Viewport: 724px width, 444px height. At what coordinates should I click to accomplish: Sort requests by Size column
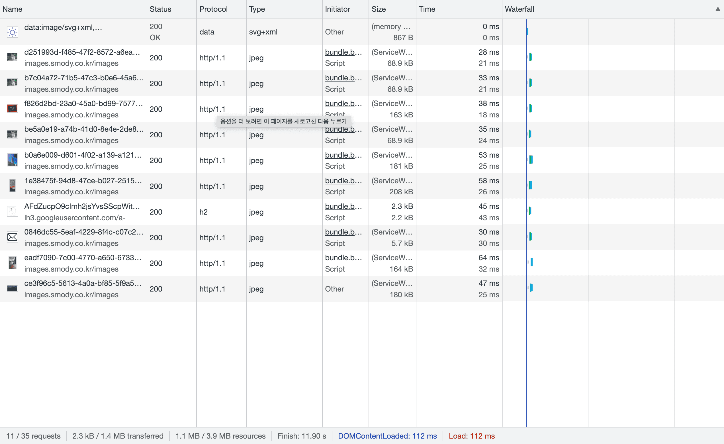(379, 9)
